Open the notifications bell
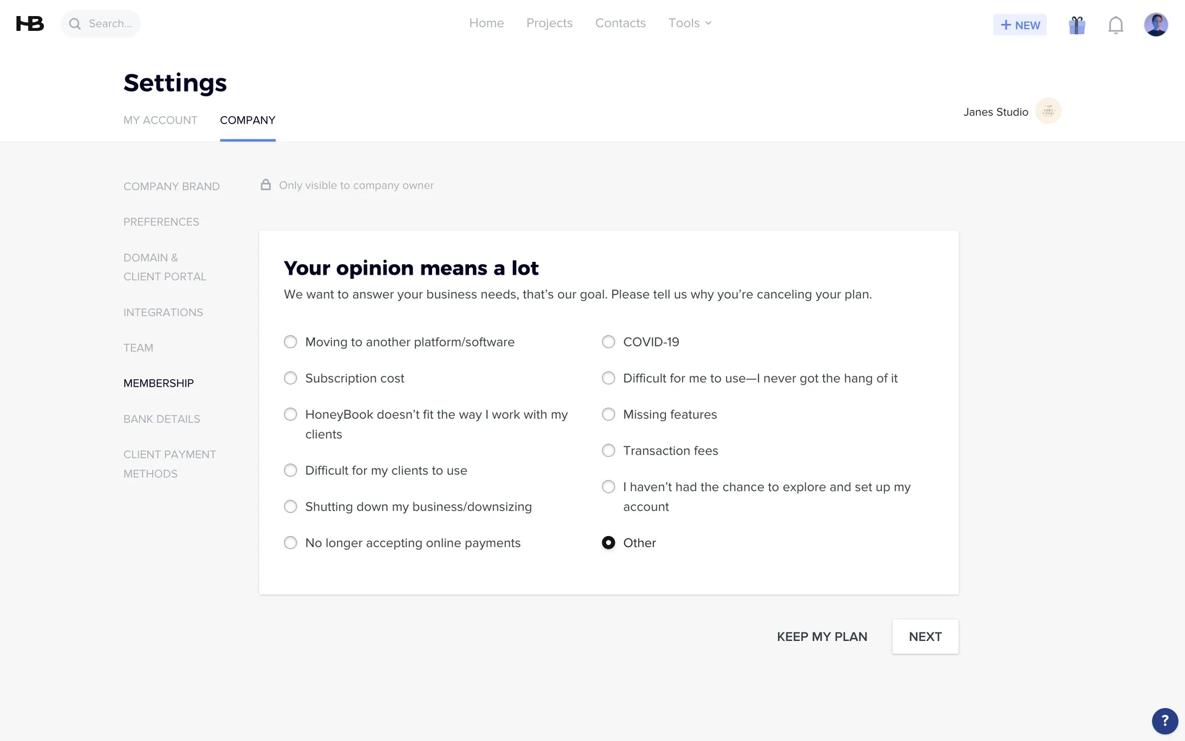The height and width of the screenshot is (741, 1185). (x=1115, y=25)
